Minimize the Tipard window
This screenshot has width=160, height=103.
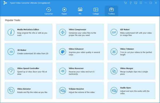click(146, 3)
